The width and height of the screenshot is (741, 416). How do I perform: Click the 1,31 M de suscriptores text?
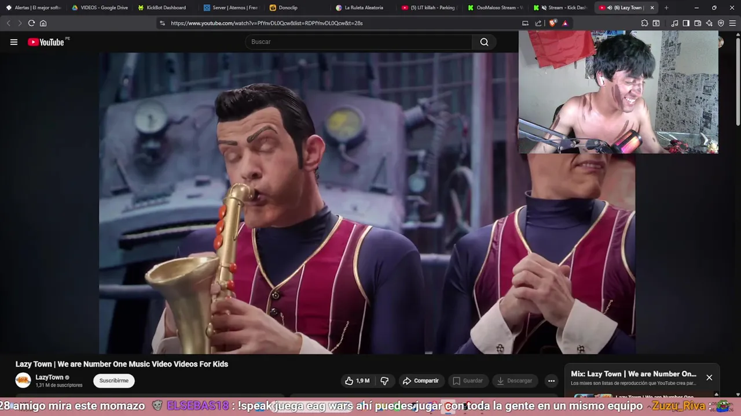(x=59, y=385)
